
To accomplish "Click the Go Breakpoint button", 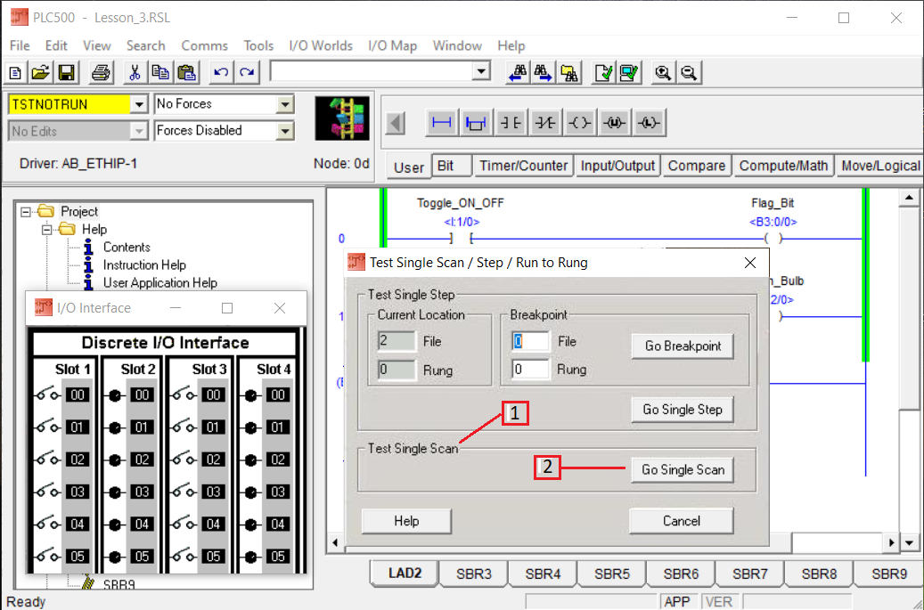I will 683,346.
